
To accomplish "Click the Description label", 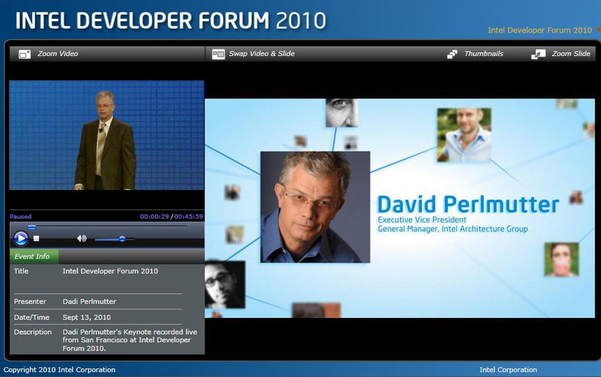I will [x=33, y=332].
